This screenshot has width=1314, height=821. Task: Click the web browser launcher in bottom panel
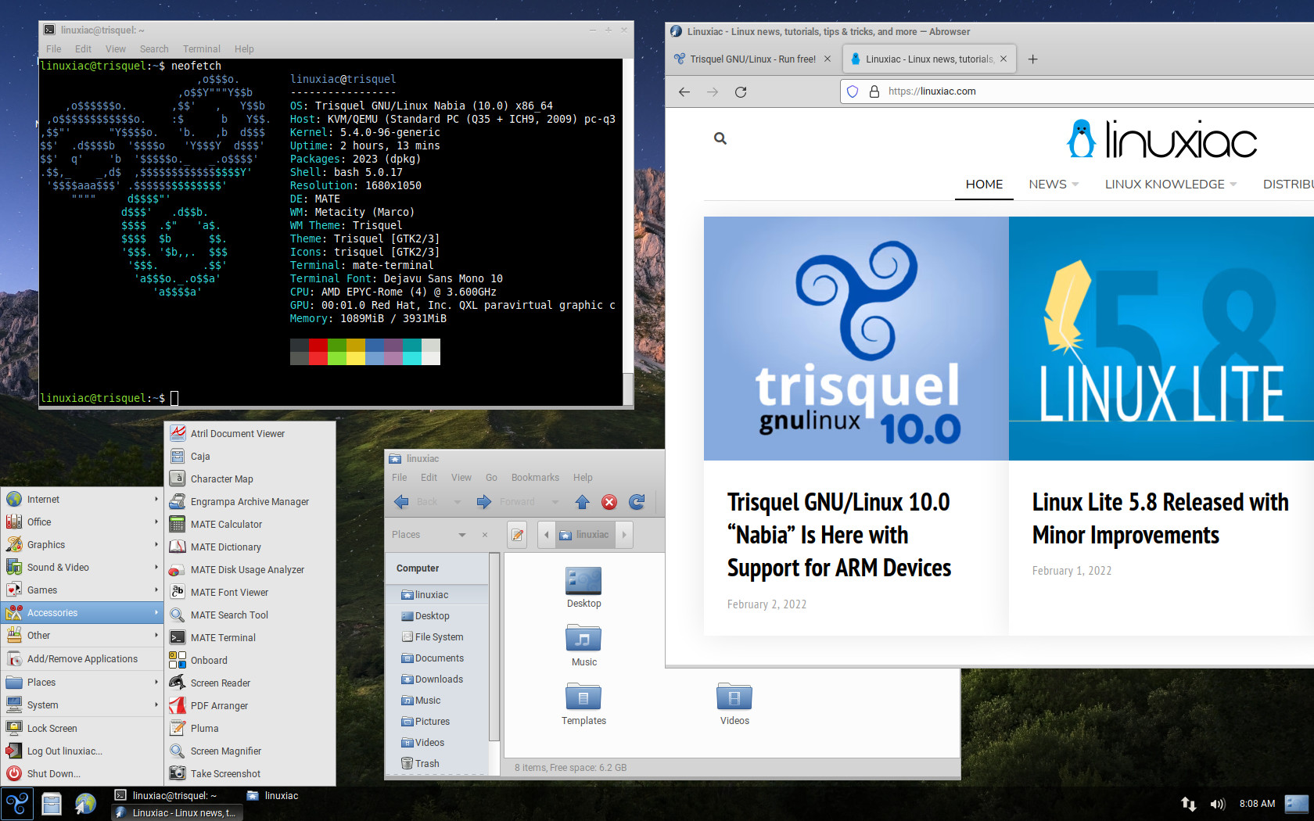click(x=85, y=804)
